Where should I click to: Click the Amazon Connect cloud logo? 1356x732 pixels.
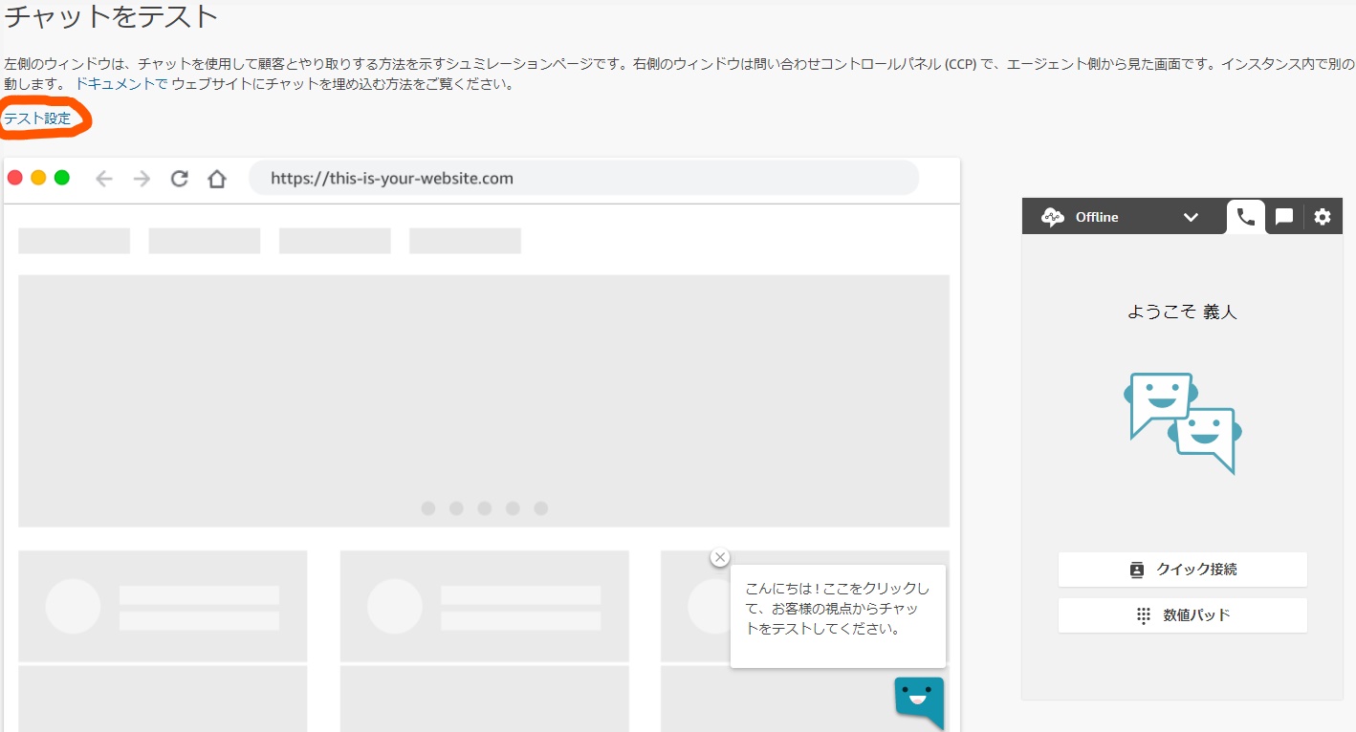[x=1052, y=216]
